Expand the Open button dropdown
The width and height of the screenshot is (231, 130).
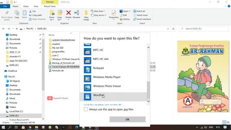(130, 11)
